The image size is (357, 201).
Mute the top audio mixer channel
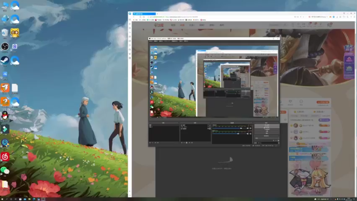point(248,128)
